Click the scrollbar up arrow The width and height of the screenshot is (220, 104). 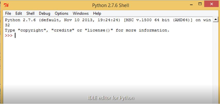215,20
